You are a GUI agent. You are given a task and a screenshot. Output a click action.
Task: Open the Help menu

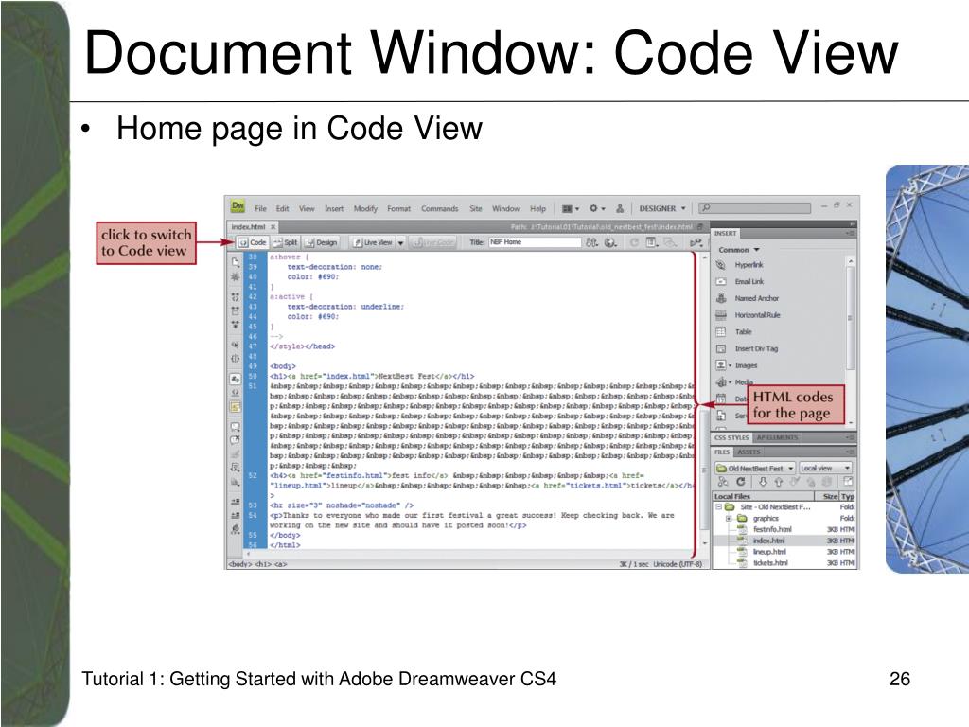point(537,209)
